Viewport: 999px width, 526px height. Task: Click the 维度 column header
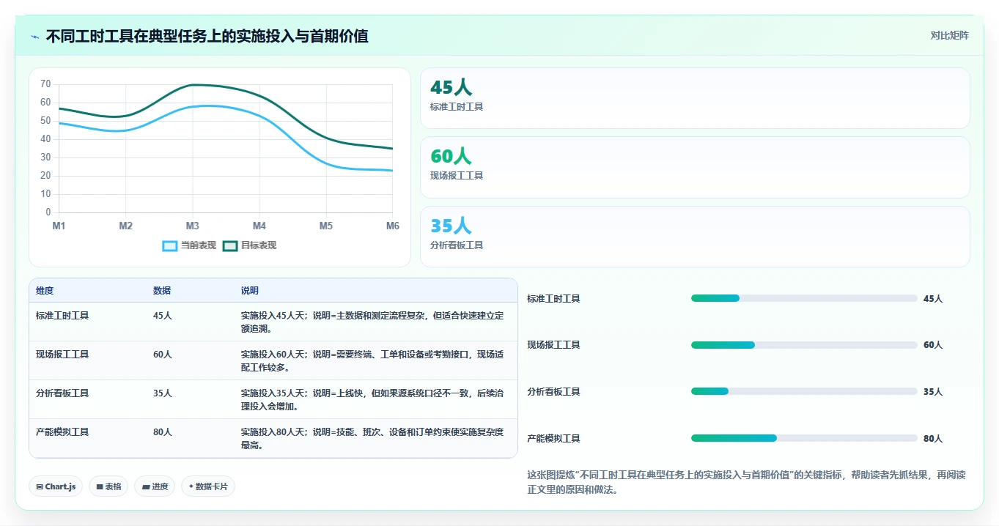point(45,291)
